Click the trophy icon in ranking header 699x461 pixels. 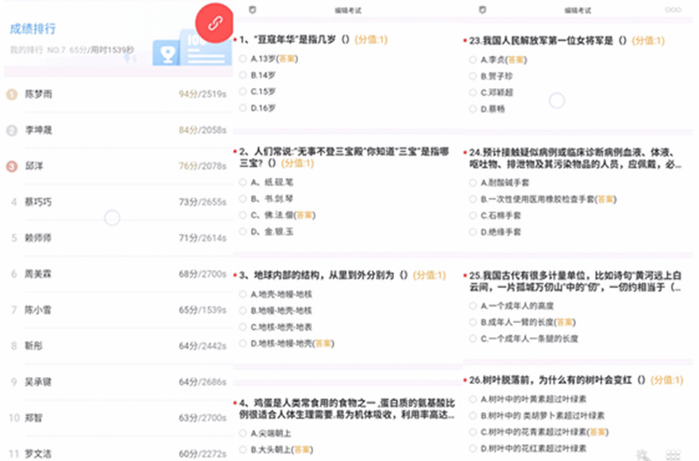point(163,53)
